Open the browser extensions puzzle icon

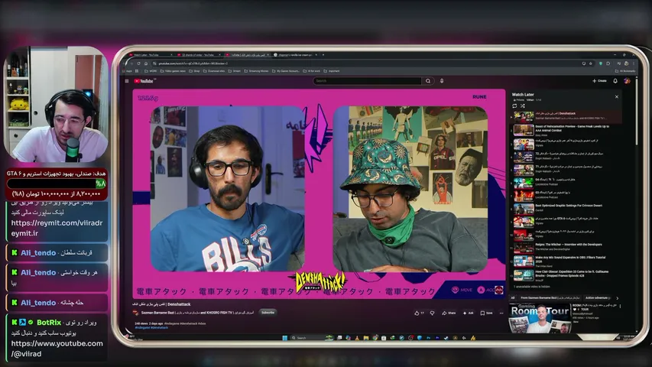tap(608, 63)
